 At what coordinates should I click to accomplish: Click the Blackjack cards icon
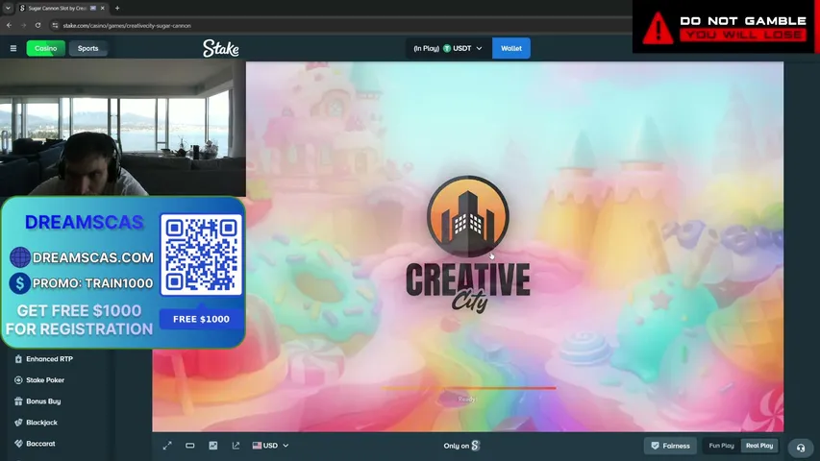click(18, 423)
